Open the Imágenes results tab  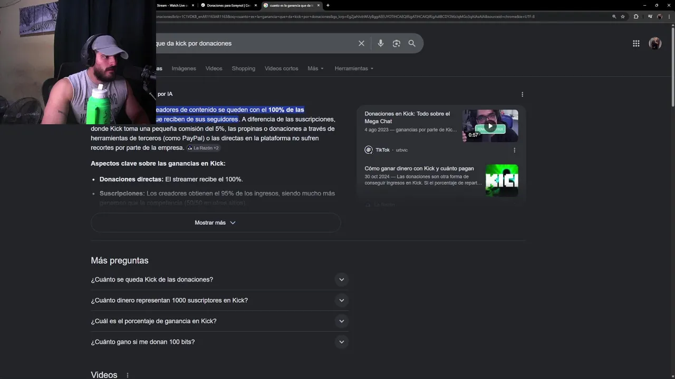(184, 68)
